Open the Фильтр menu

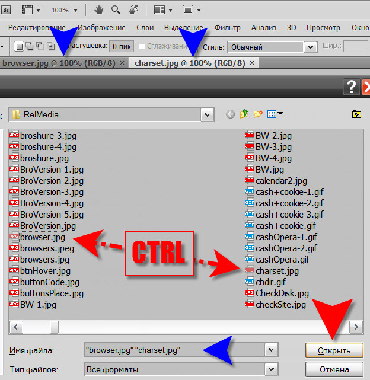[228, 28]
